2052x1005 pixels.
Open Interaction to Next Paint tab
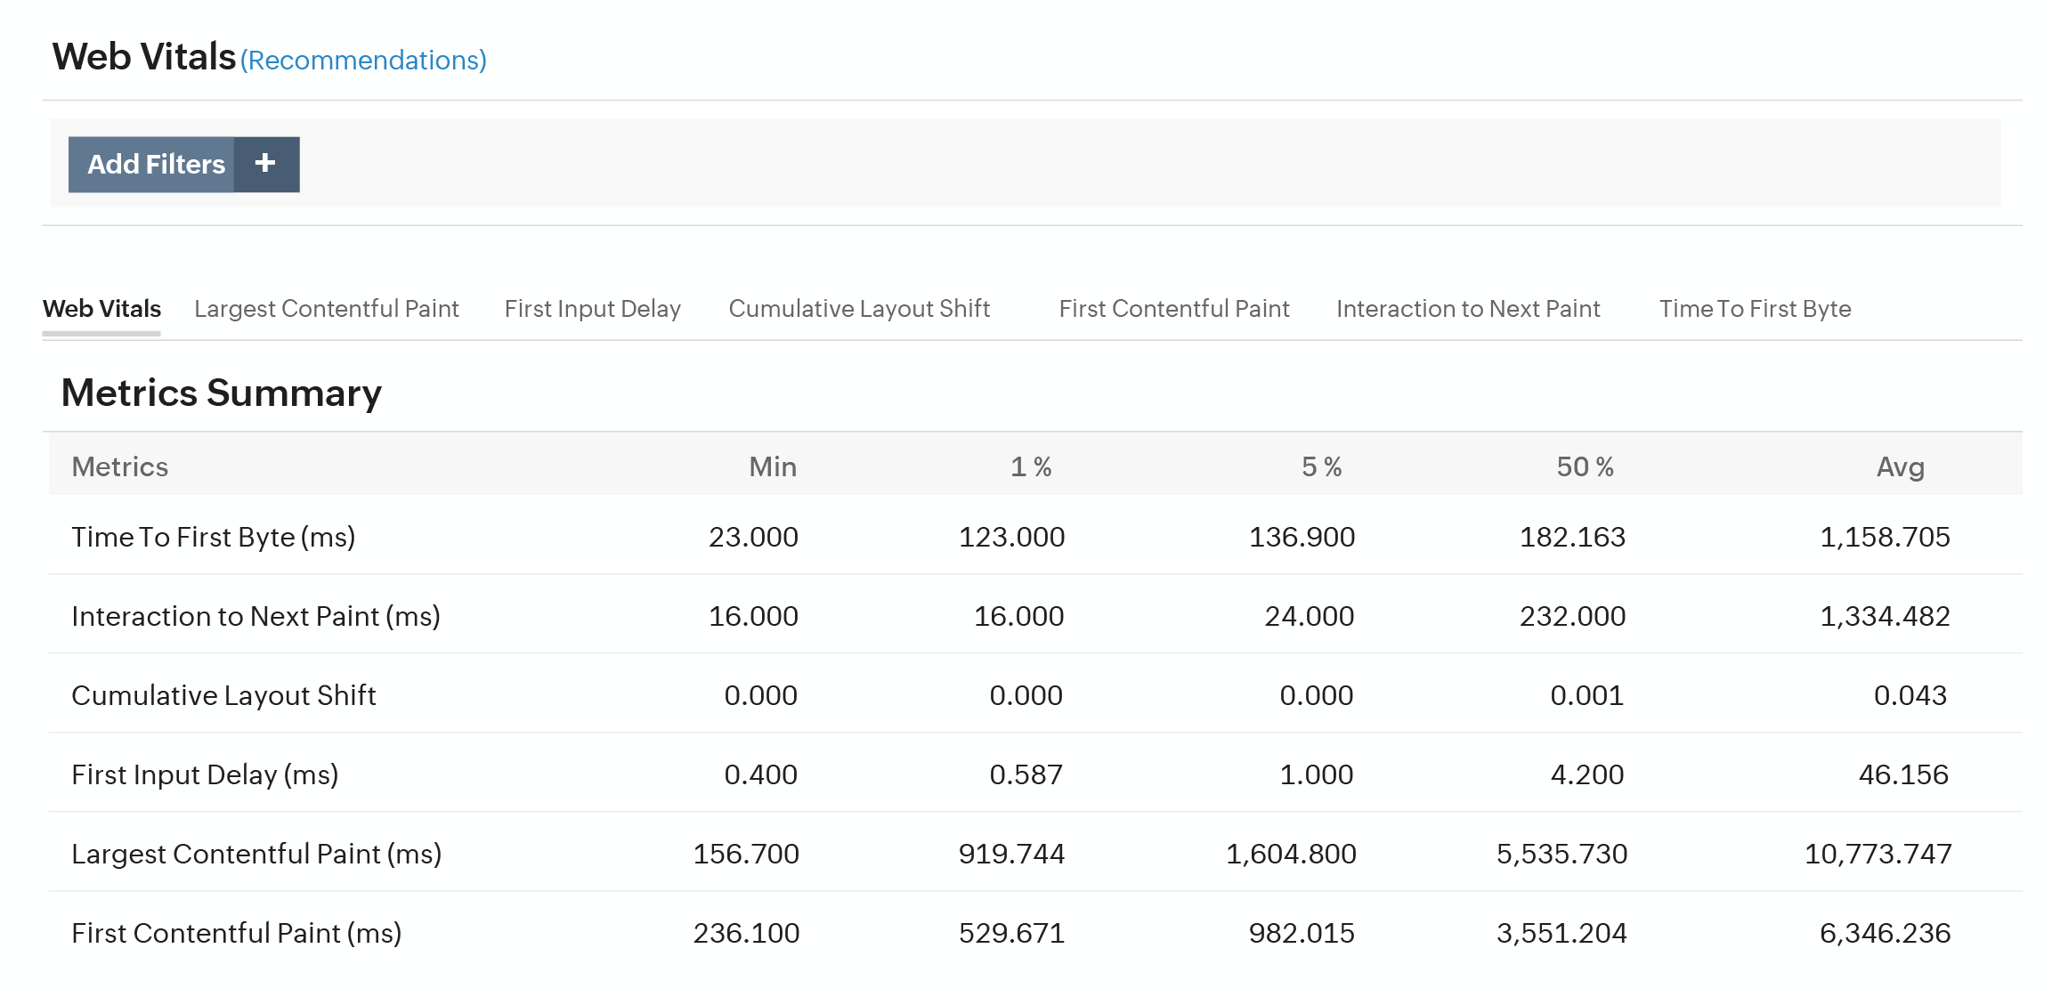pyautogui.click(x=1468, y=309)
